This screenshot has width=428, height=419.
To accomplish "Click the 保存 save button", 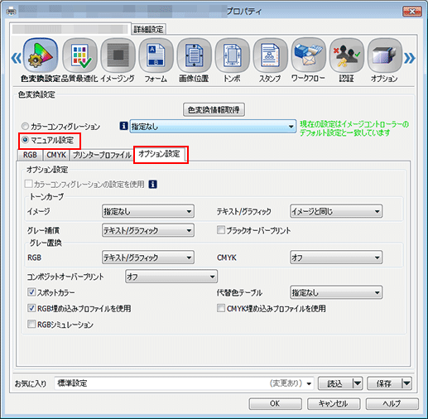I will [385, 383].
